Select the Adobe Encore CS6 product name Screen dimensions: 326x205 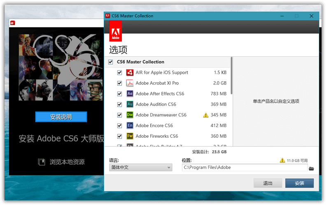tap(154, 125)
